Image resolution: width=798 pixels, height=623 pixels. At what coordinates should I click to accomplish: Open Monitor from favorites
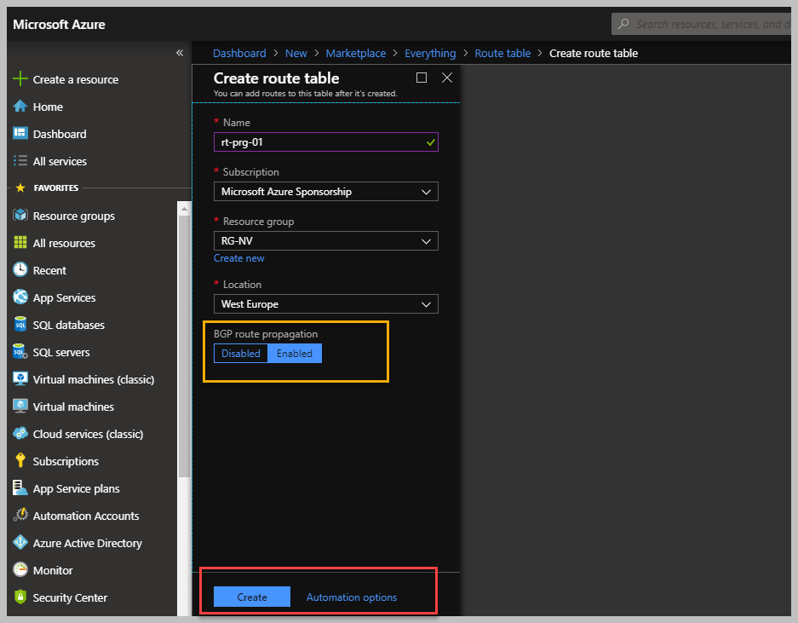pyautogui.click(x=53, y=570)
